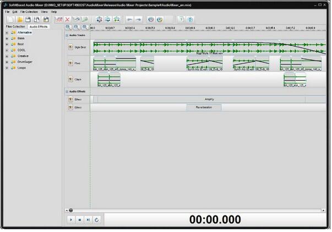Click the first blue gear icon in the toolbar
Screen dimensions: 332x232
click(99, 19)
